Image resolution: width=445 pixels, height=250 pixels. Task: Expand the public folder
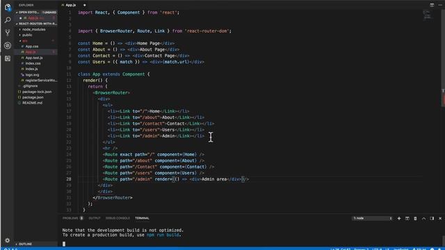pos(27,35)
